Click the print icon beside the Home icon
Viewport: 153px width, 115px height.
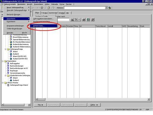53,8
